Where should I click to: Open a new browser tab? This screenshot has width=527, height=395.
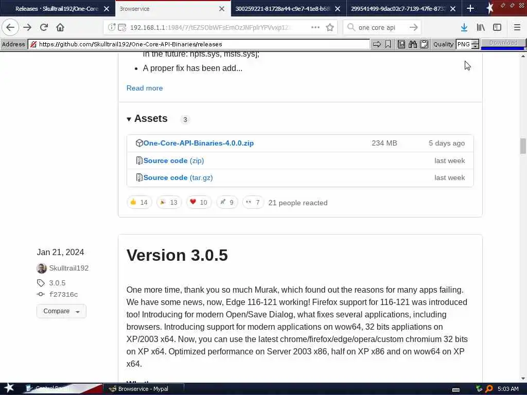470,8
